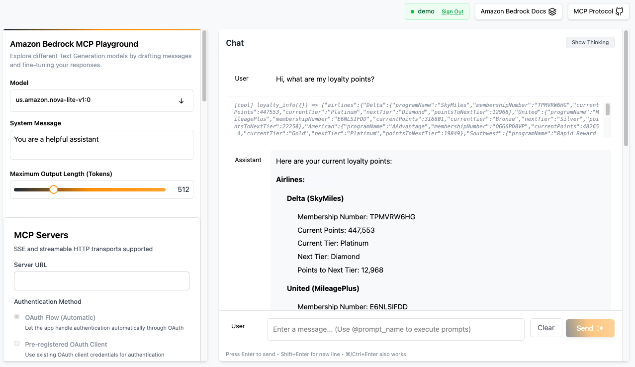The height and width of the screenshot is (367, 635).
Task: Click the Clear button
Action: tap(546, 328)
